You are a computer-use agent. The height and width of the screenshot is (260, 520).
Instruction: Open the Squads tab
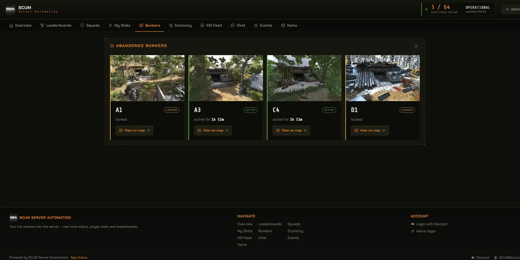click(x=90, y=26)
